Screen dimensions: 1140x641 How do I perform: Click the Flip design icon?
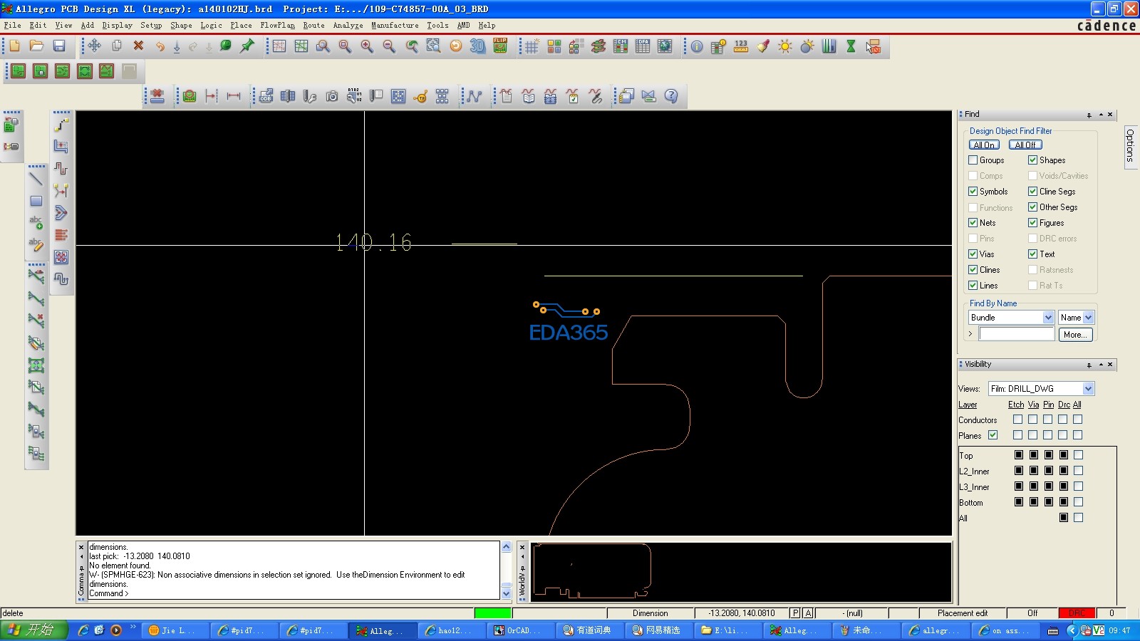click(500, 46)
